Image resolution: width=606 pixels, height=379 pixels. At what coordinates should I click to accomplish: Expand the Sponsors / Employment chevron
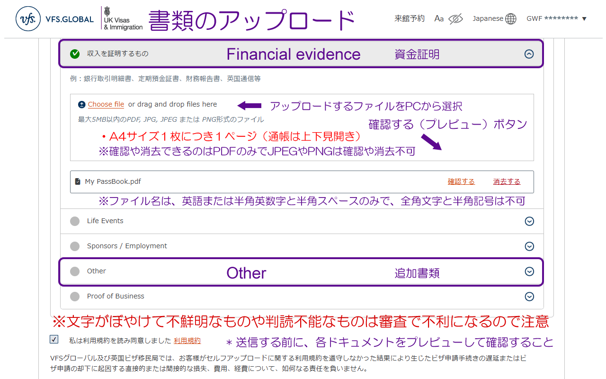tap(529, 246)
